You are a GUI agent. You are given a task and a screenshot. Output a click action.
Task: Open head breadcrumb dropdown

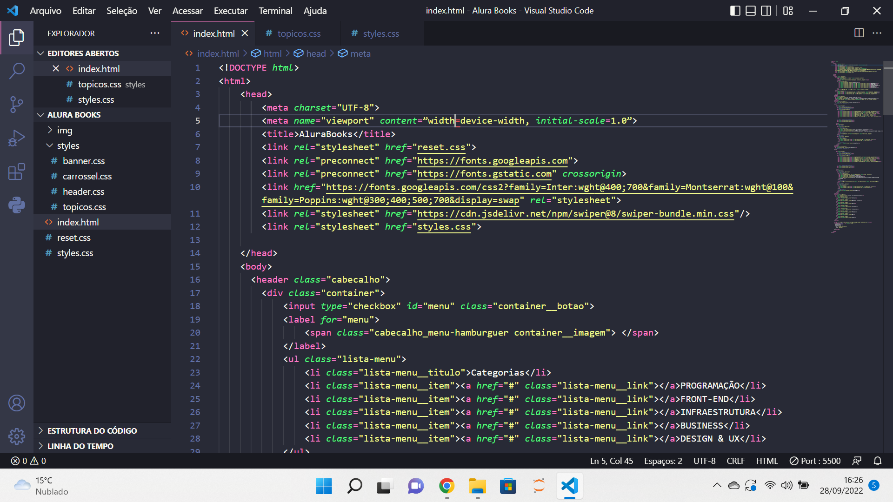(310, 53)
